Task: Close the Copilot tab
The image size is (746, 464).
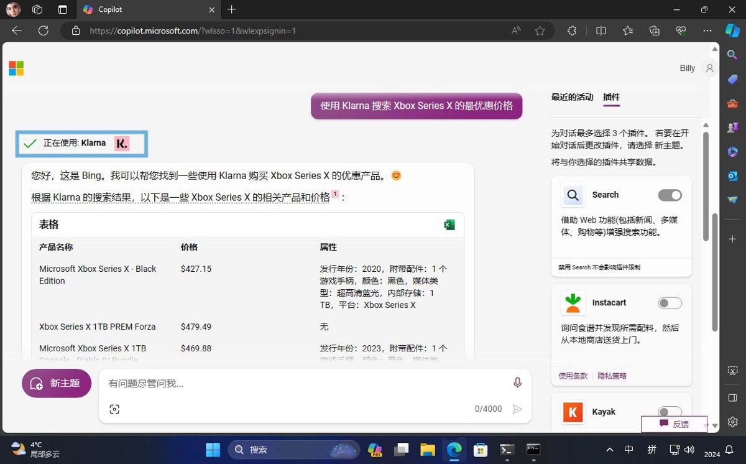Action: tap(211, 10)
